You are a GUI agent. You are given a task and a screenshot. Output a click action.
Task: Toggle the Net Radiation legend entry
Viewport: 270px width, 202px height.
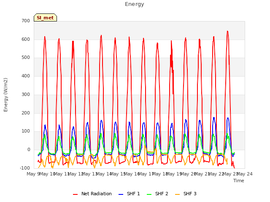tap(92, 194)
